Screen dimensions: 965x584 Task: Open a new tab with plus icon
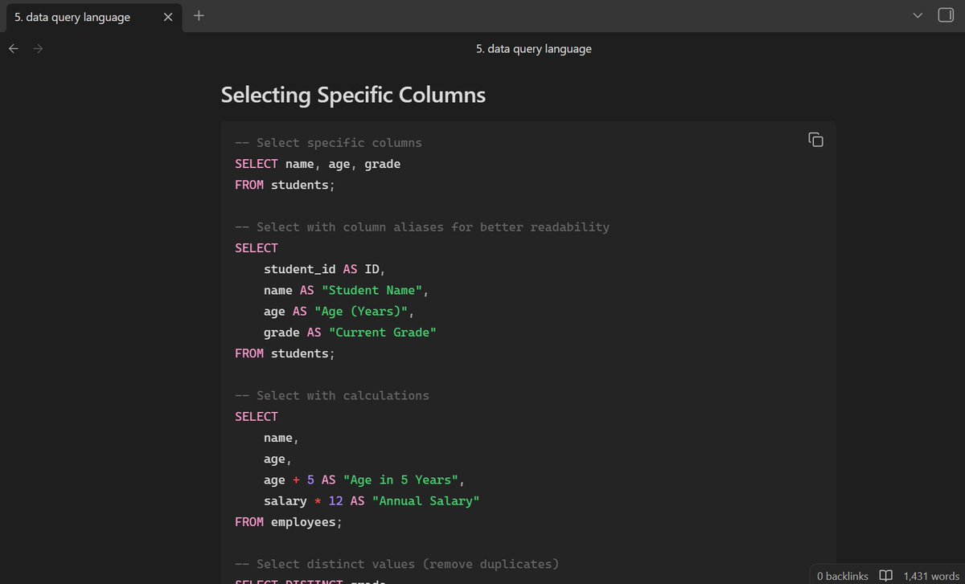tap(199, 16)
